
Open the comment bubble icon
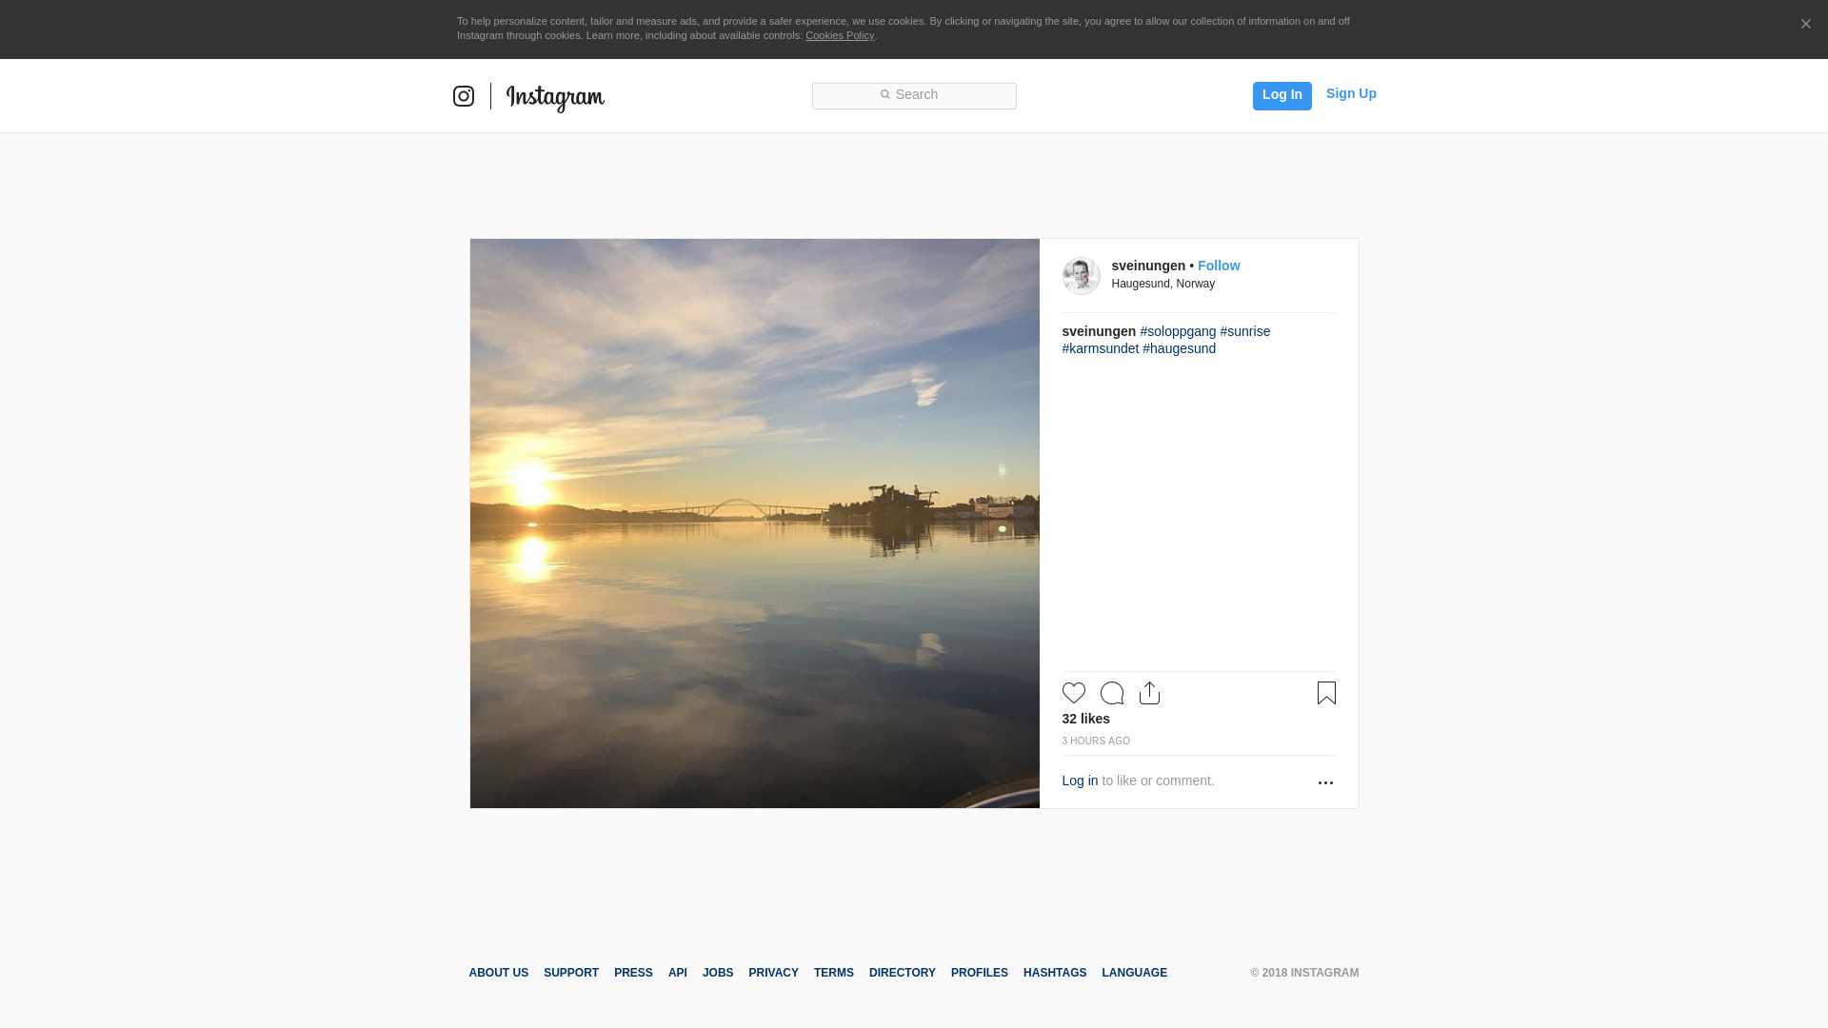1111,693
